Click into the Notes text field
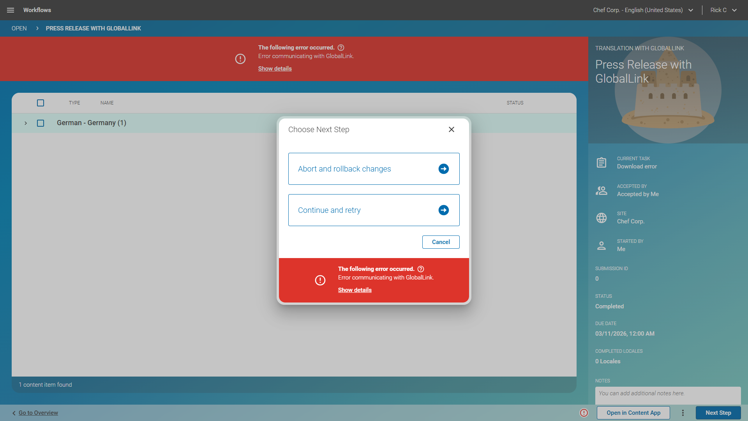 (667, 394)
